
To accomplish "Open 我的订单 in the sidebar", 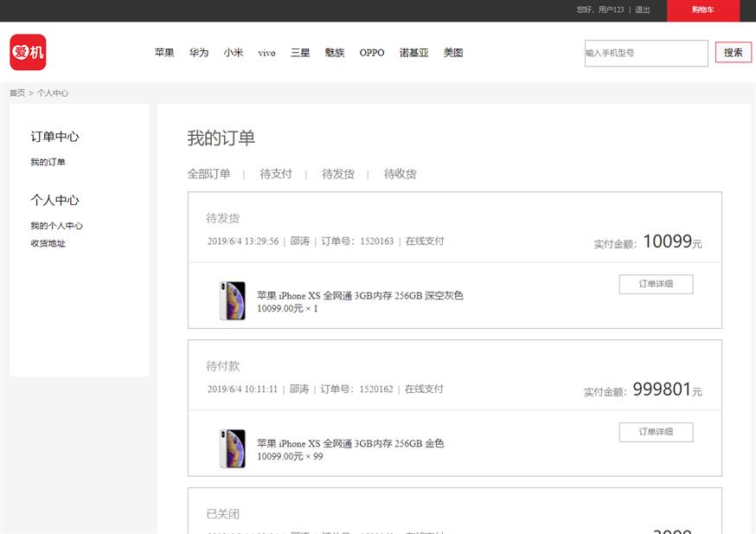I will tap(48, 162).
